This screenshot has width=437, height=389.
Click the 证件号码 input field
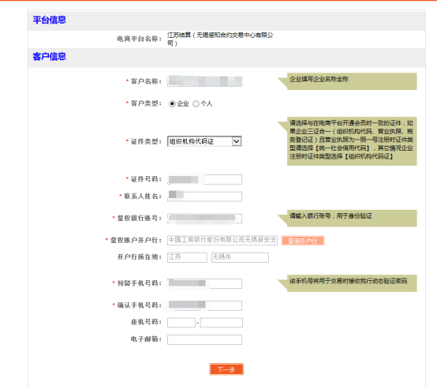204,179
